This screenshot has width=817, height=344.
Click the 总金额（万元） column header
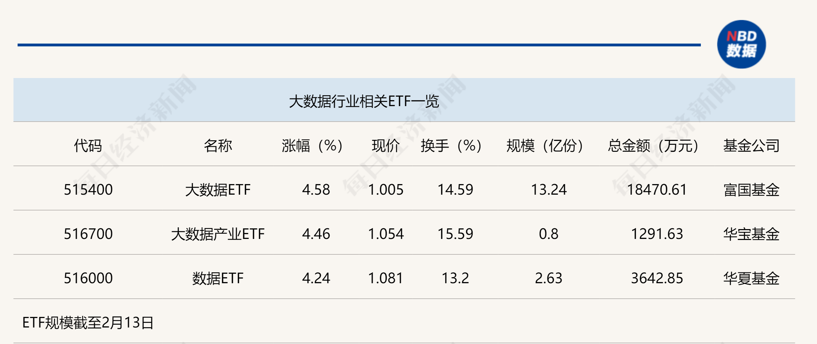click(x=653, y=145)
